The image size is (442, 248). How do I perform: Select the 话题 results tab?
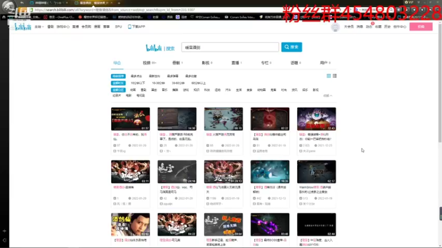pos(296,63)
